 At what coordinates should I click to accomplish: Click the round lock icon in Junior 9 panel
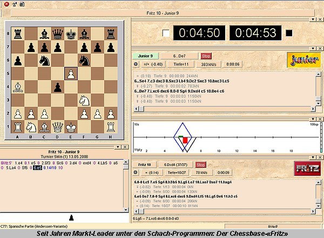point(136,64)
